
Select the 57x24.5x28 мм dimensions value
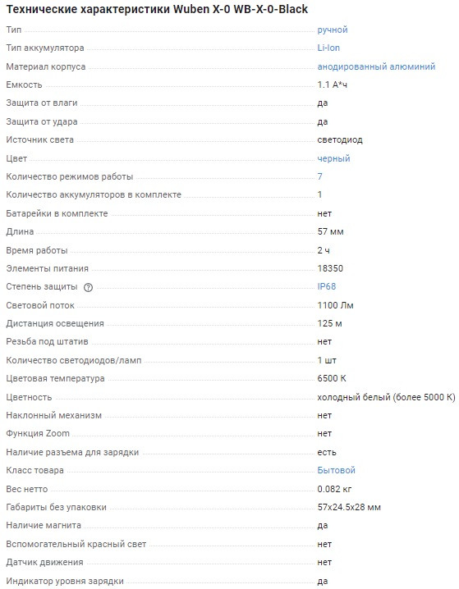click(349, 508)
